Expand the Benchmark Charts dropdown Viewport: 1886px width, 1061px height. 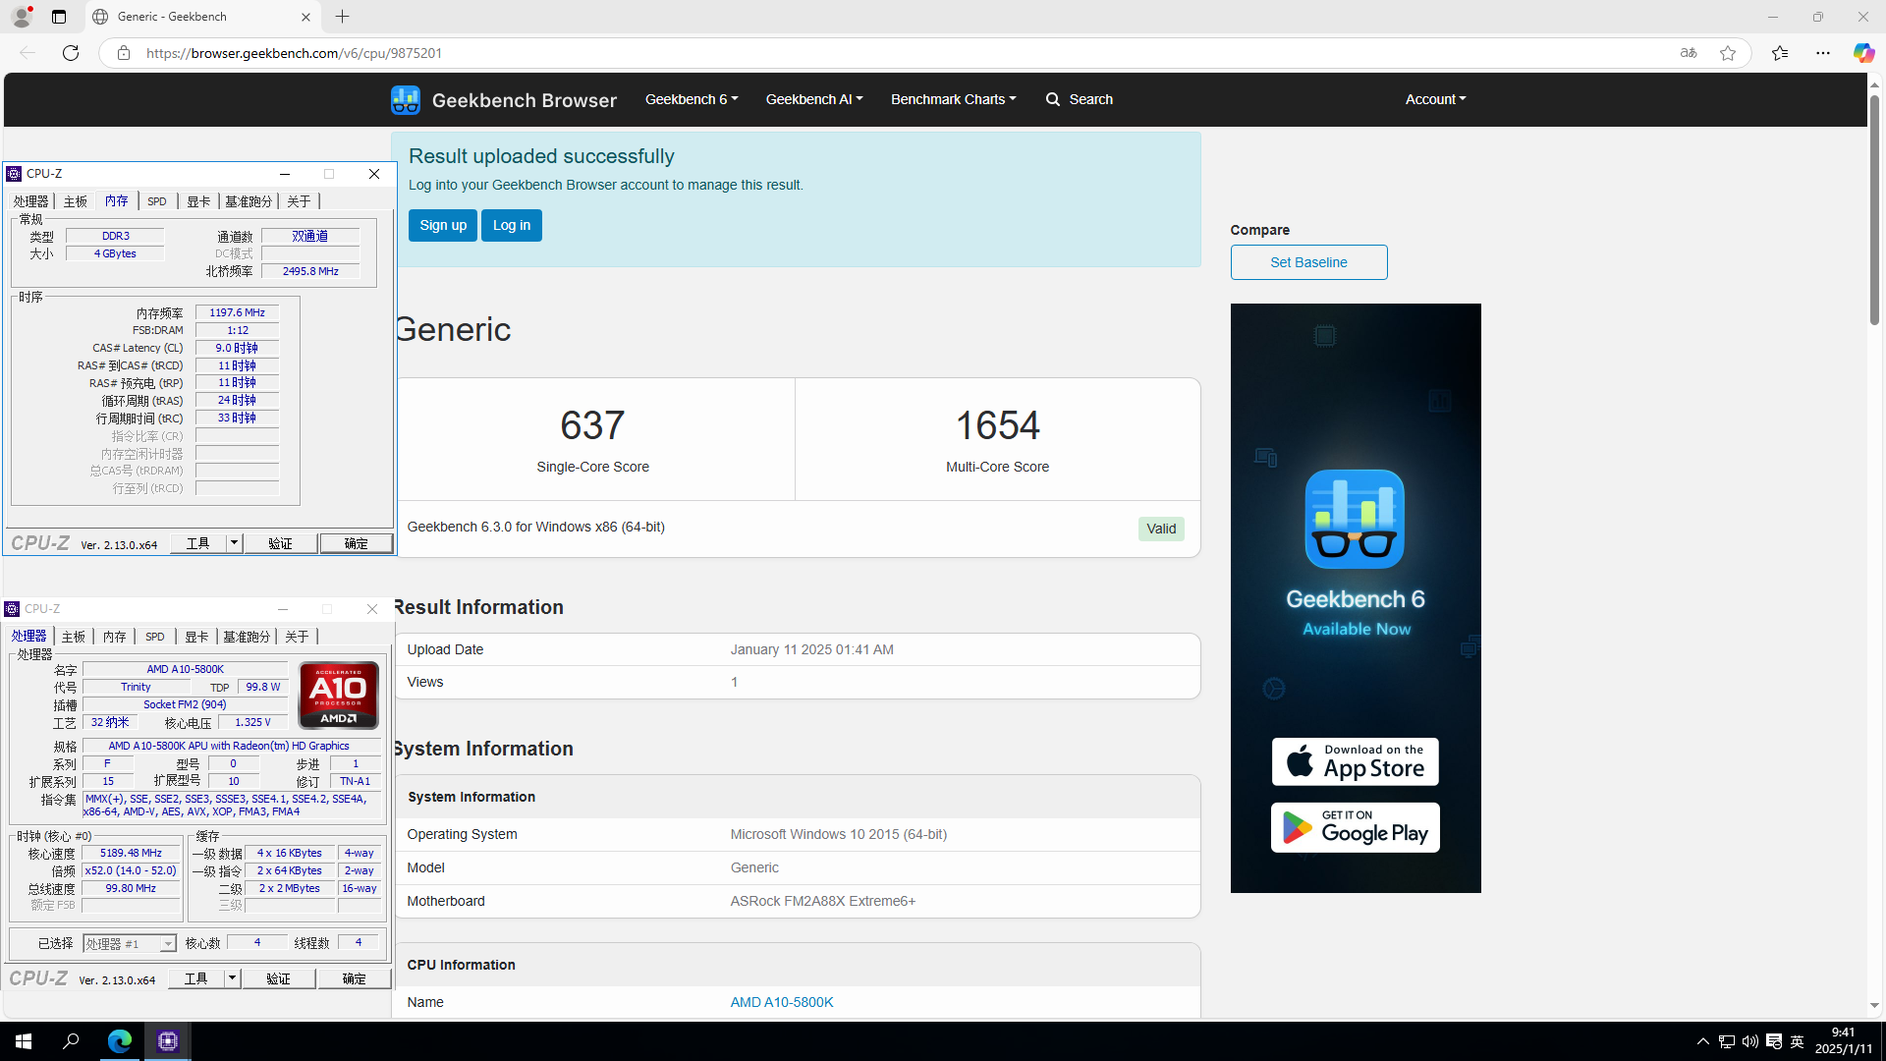coord(954,99)
